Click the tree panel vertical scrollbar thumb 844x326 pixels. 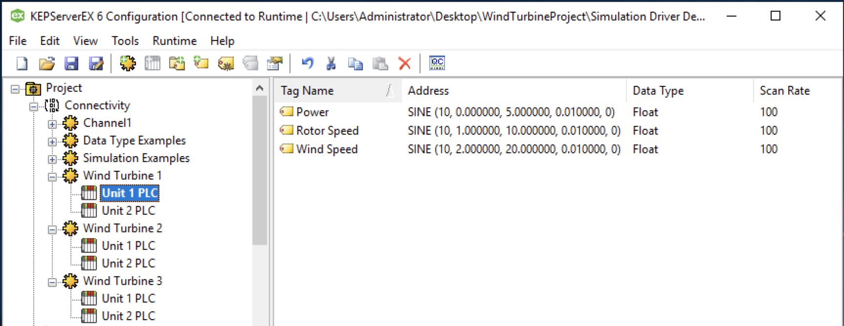[x=260, y=170]
